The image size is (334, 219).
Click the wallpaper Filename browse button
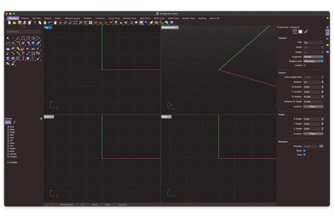321,146
